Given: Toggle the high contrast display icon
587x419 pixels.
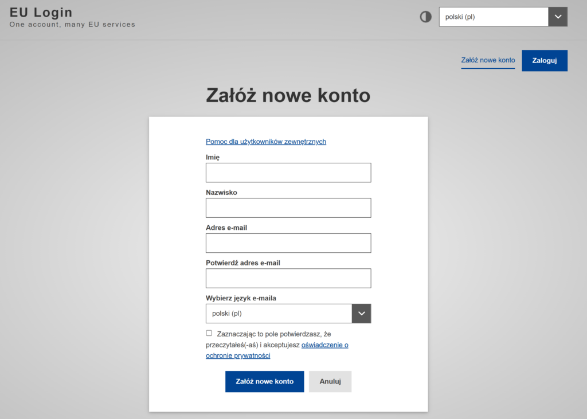Looking at the screenshot, I should [x=425, y=17].
